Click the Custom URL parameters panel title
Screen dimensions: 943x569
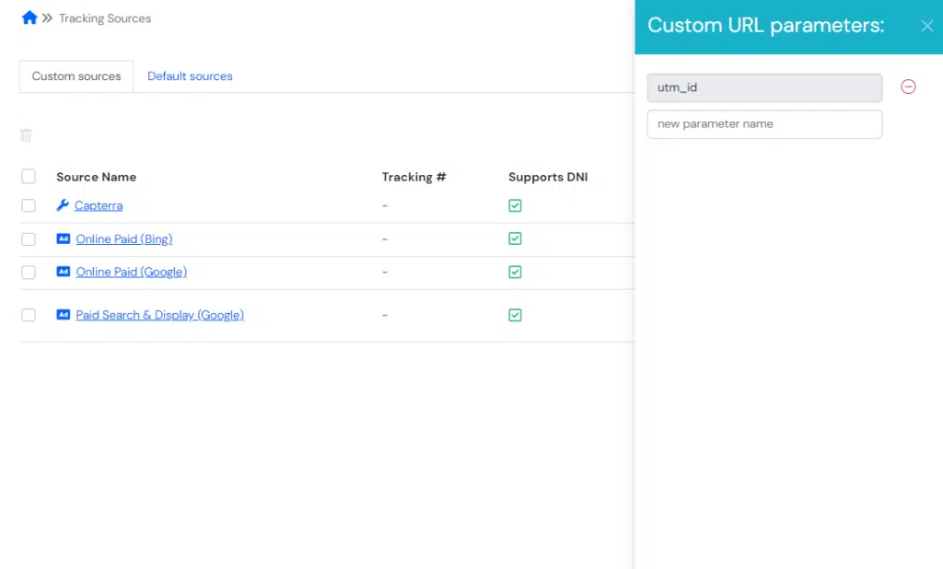coord(765,25)
